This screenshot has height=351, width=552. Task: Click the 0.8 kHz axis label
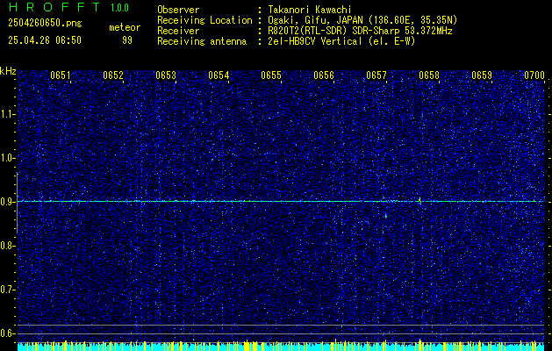click(8, 246)
